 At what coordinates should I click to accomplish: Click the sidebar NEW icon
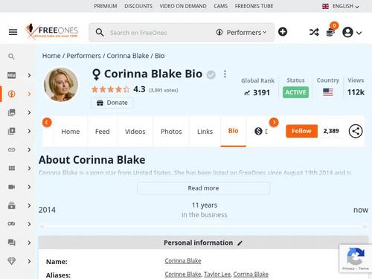tap(12, 75)
